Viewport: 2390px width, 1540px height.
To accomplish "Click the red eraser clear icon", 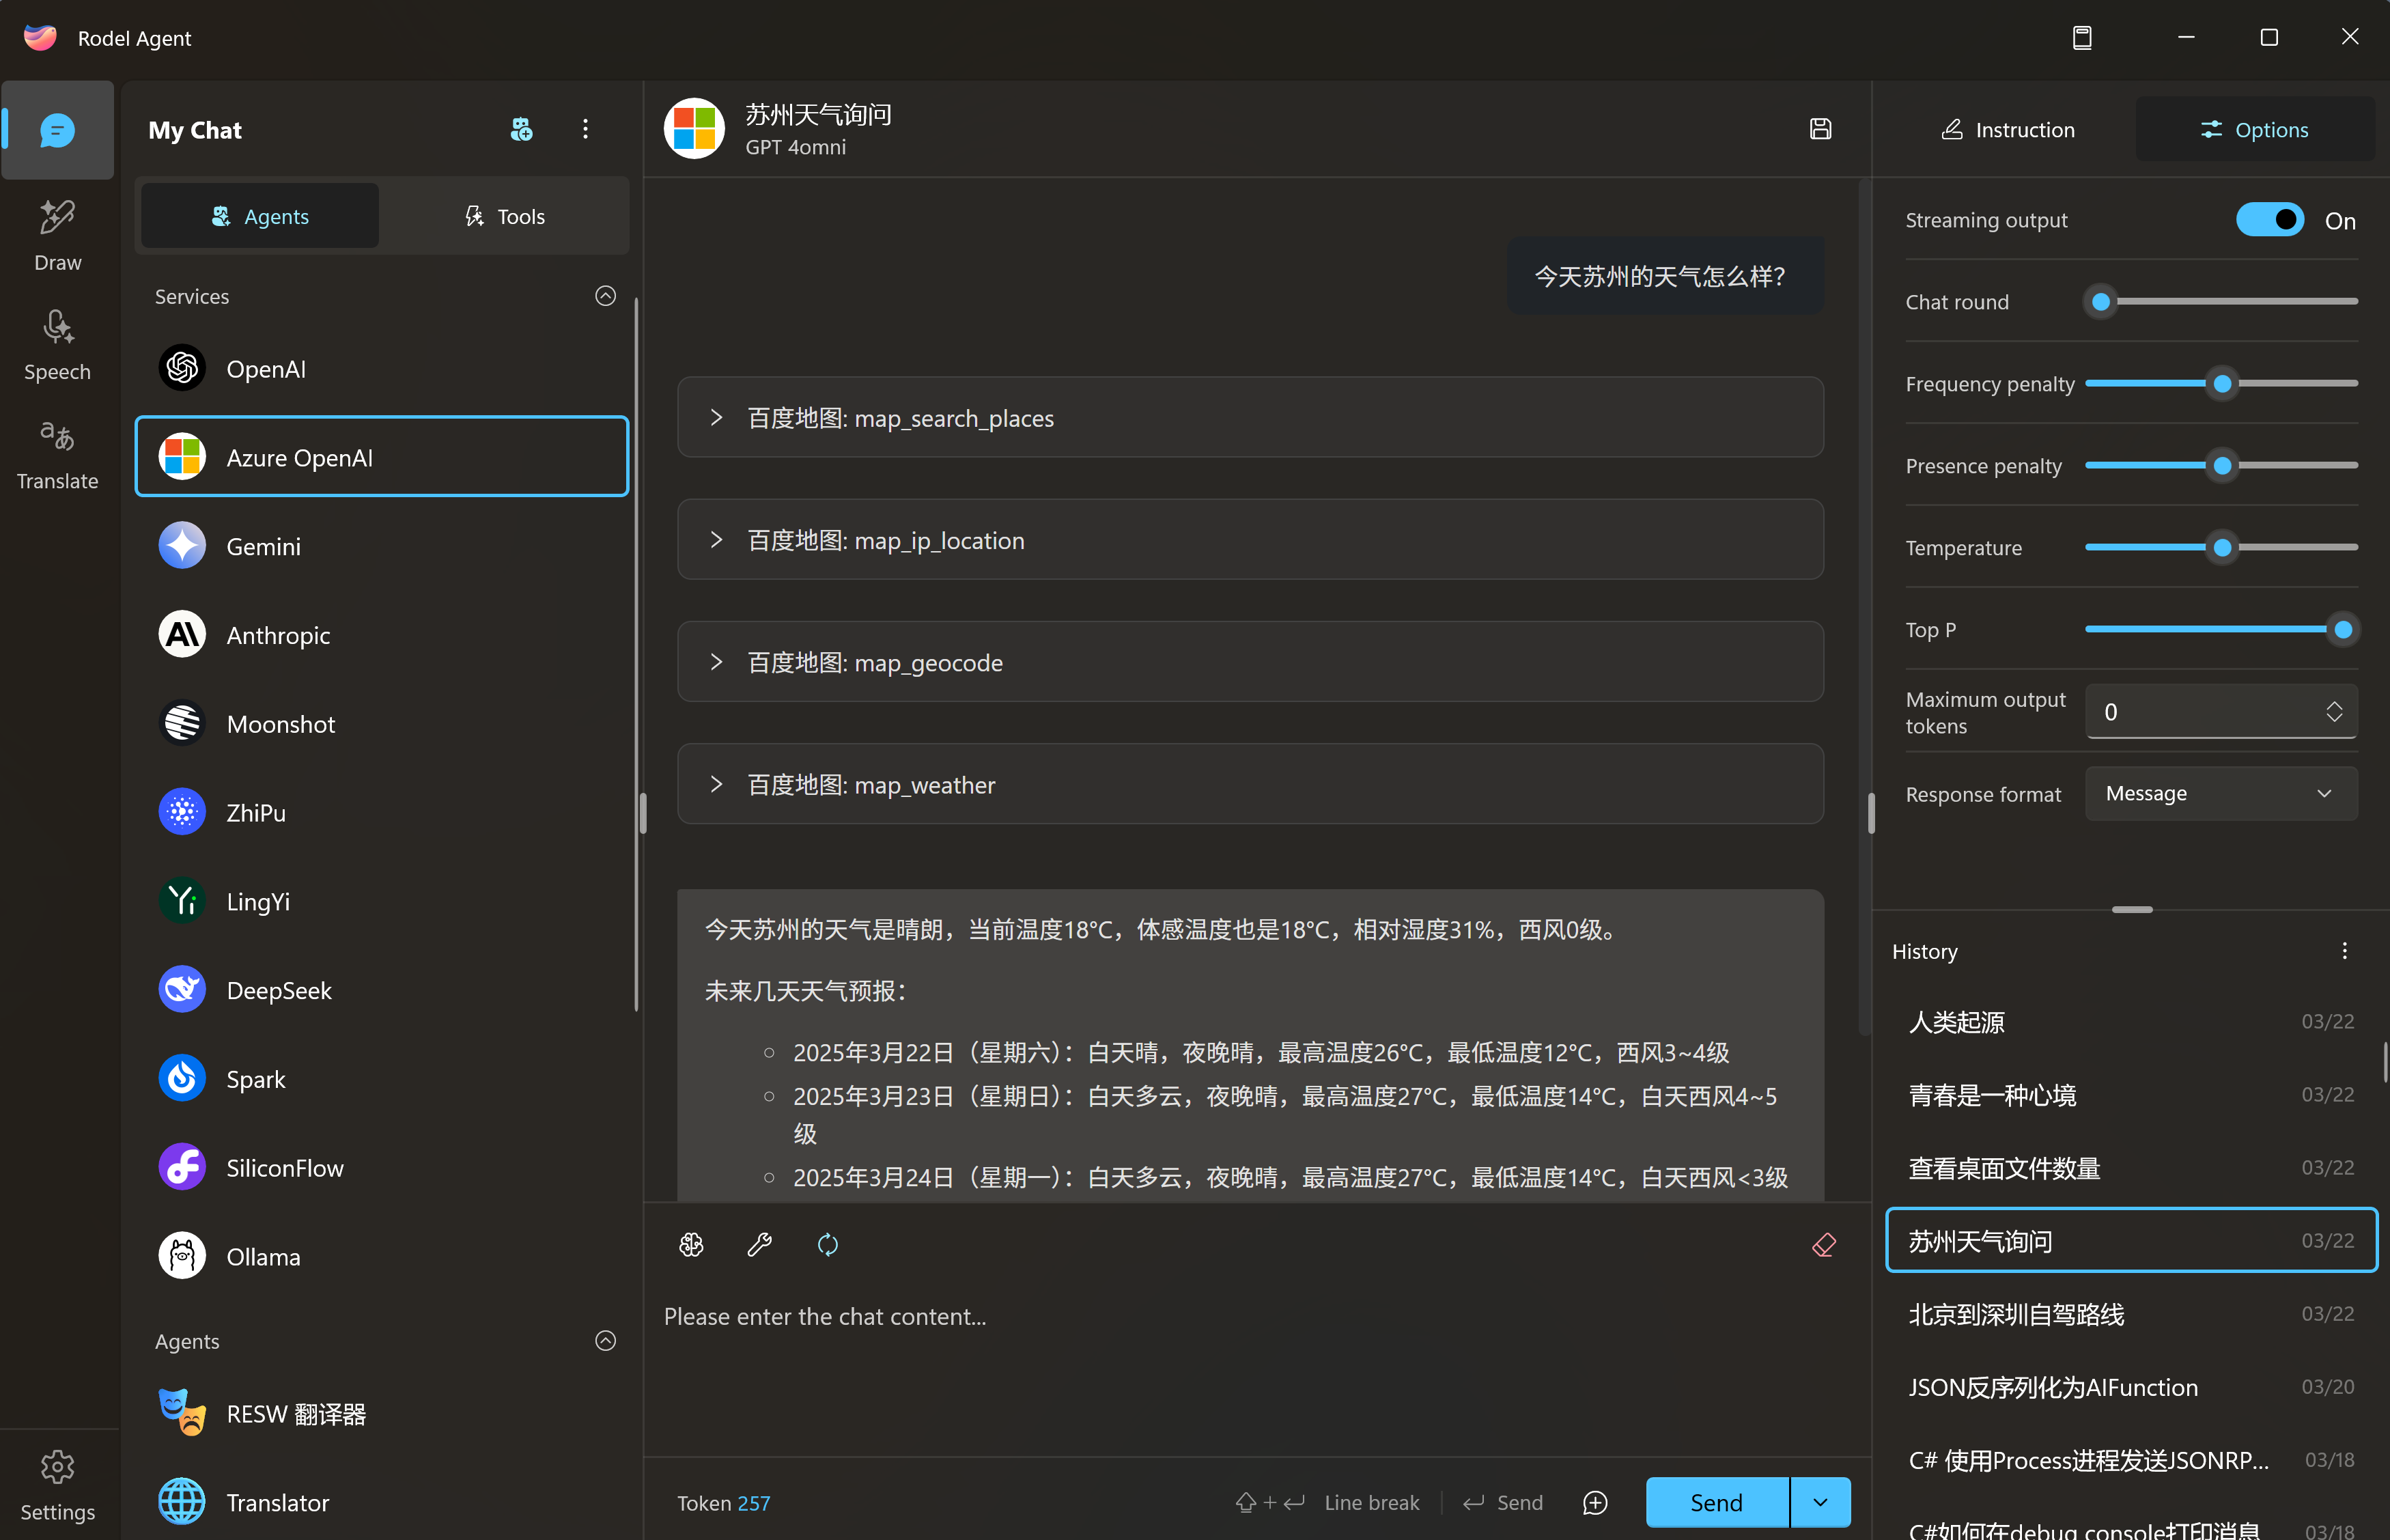I will (1823, 1244).
